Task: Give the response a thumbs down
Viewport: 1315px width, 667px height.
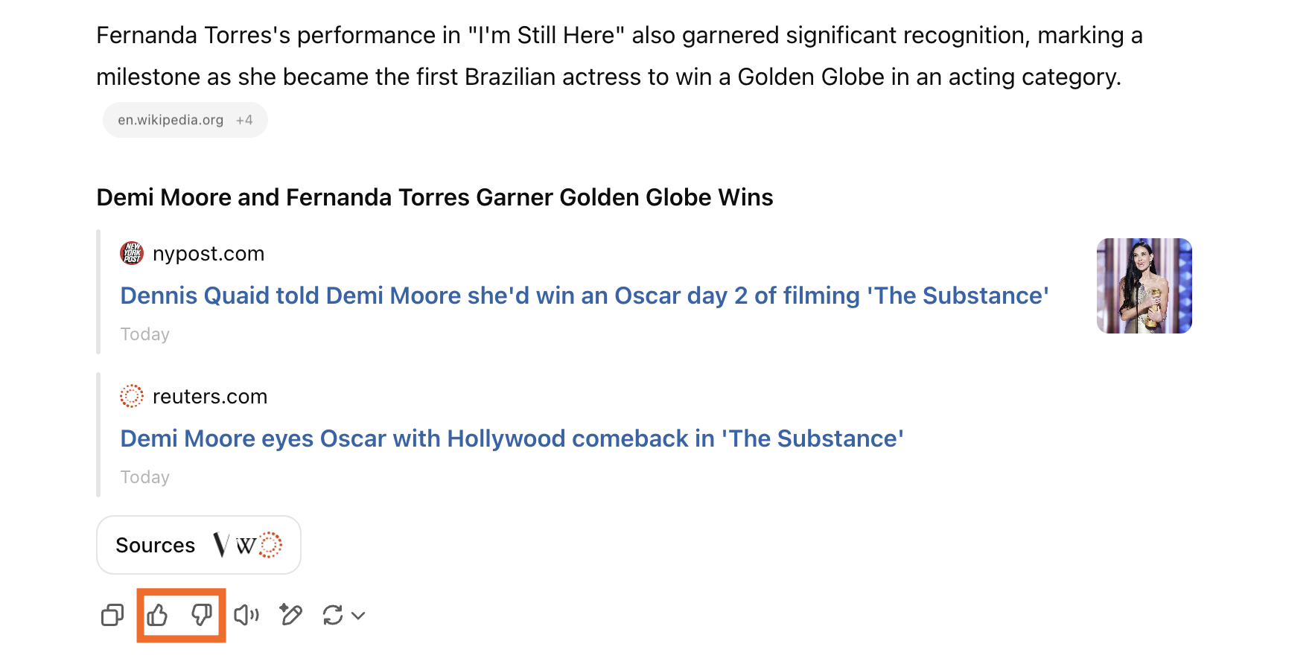Action: (x=202, y=615)
